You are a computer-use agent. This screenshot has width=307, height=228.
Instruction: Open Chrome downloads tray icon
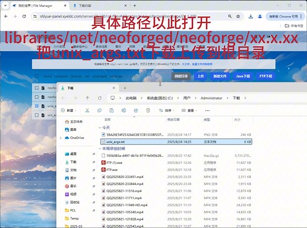pos(250,16)
